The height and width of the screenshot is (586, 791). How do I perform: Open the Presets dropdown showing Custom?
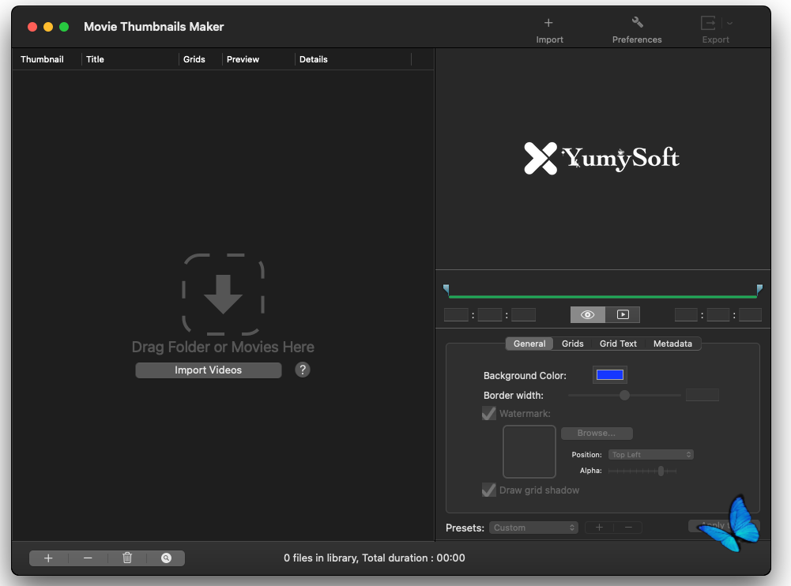tap(533, 528)
